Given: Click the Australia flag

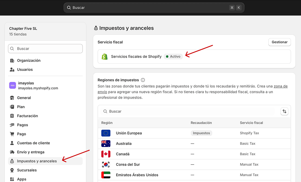Looking at the screenshot, I should click(106, 144).
